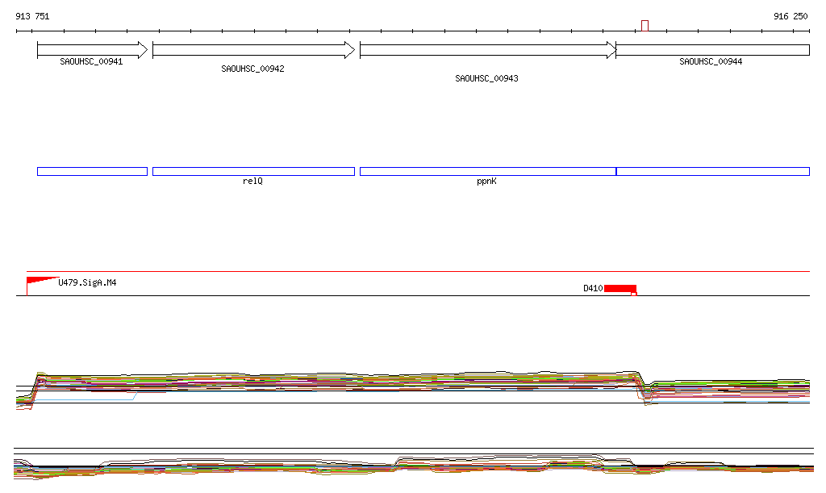This screenshot has width=826, height=493.
Task: Select the long SAOUHSC_00943 gene arrow
Action: 487,50
